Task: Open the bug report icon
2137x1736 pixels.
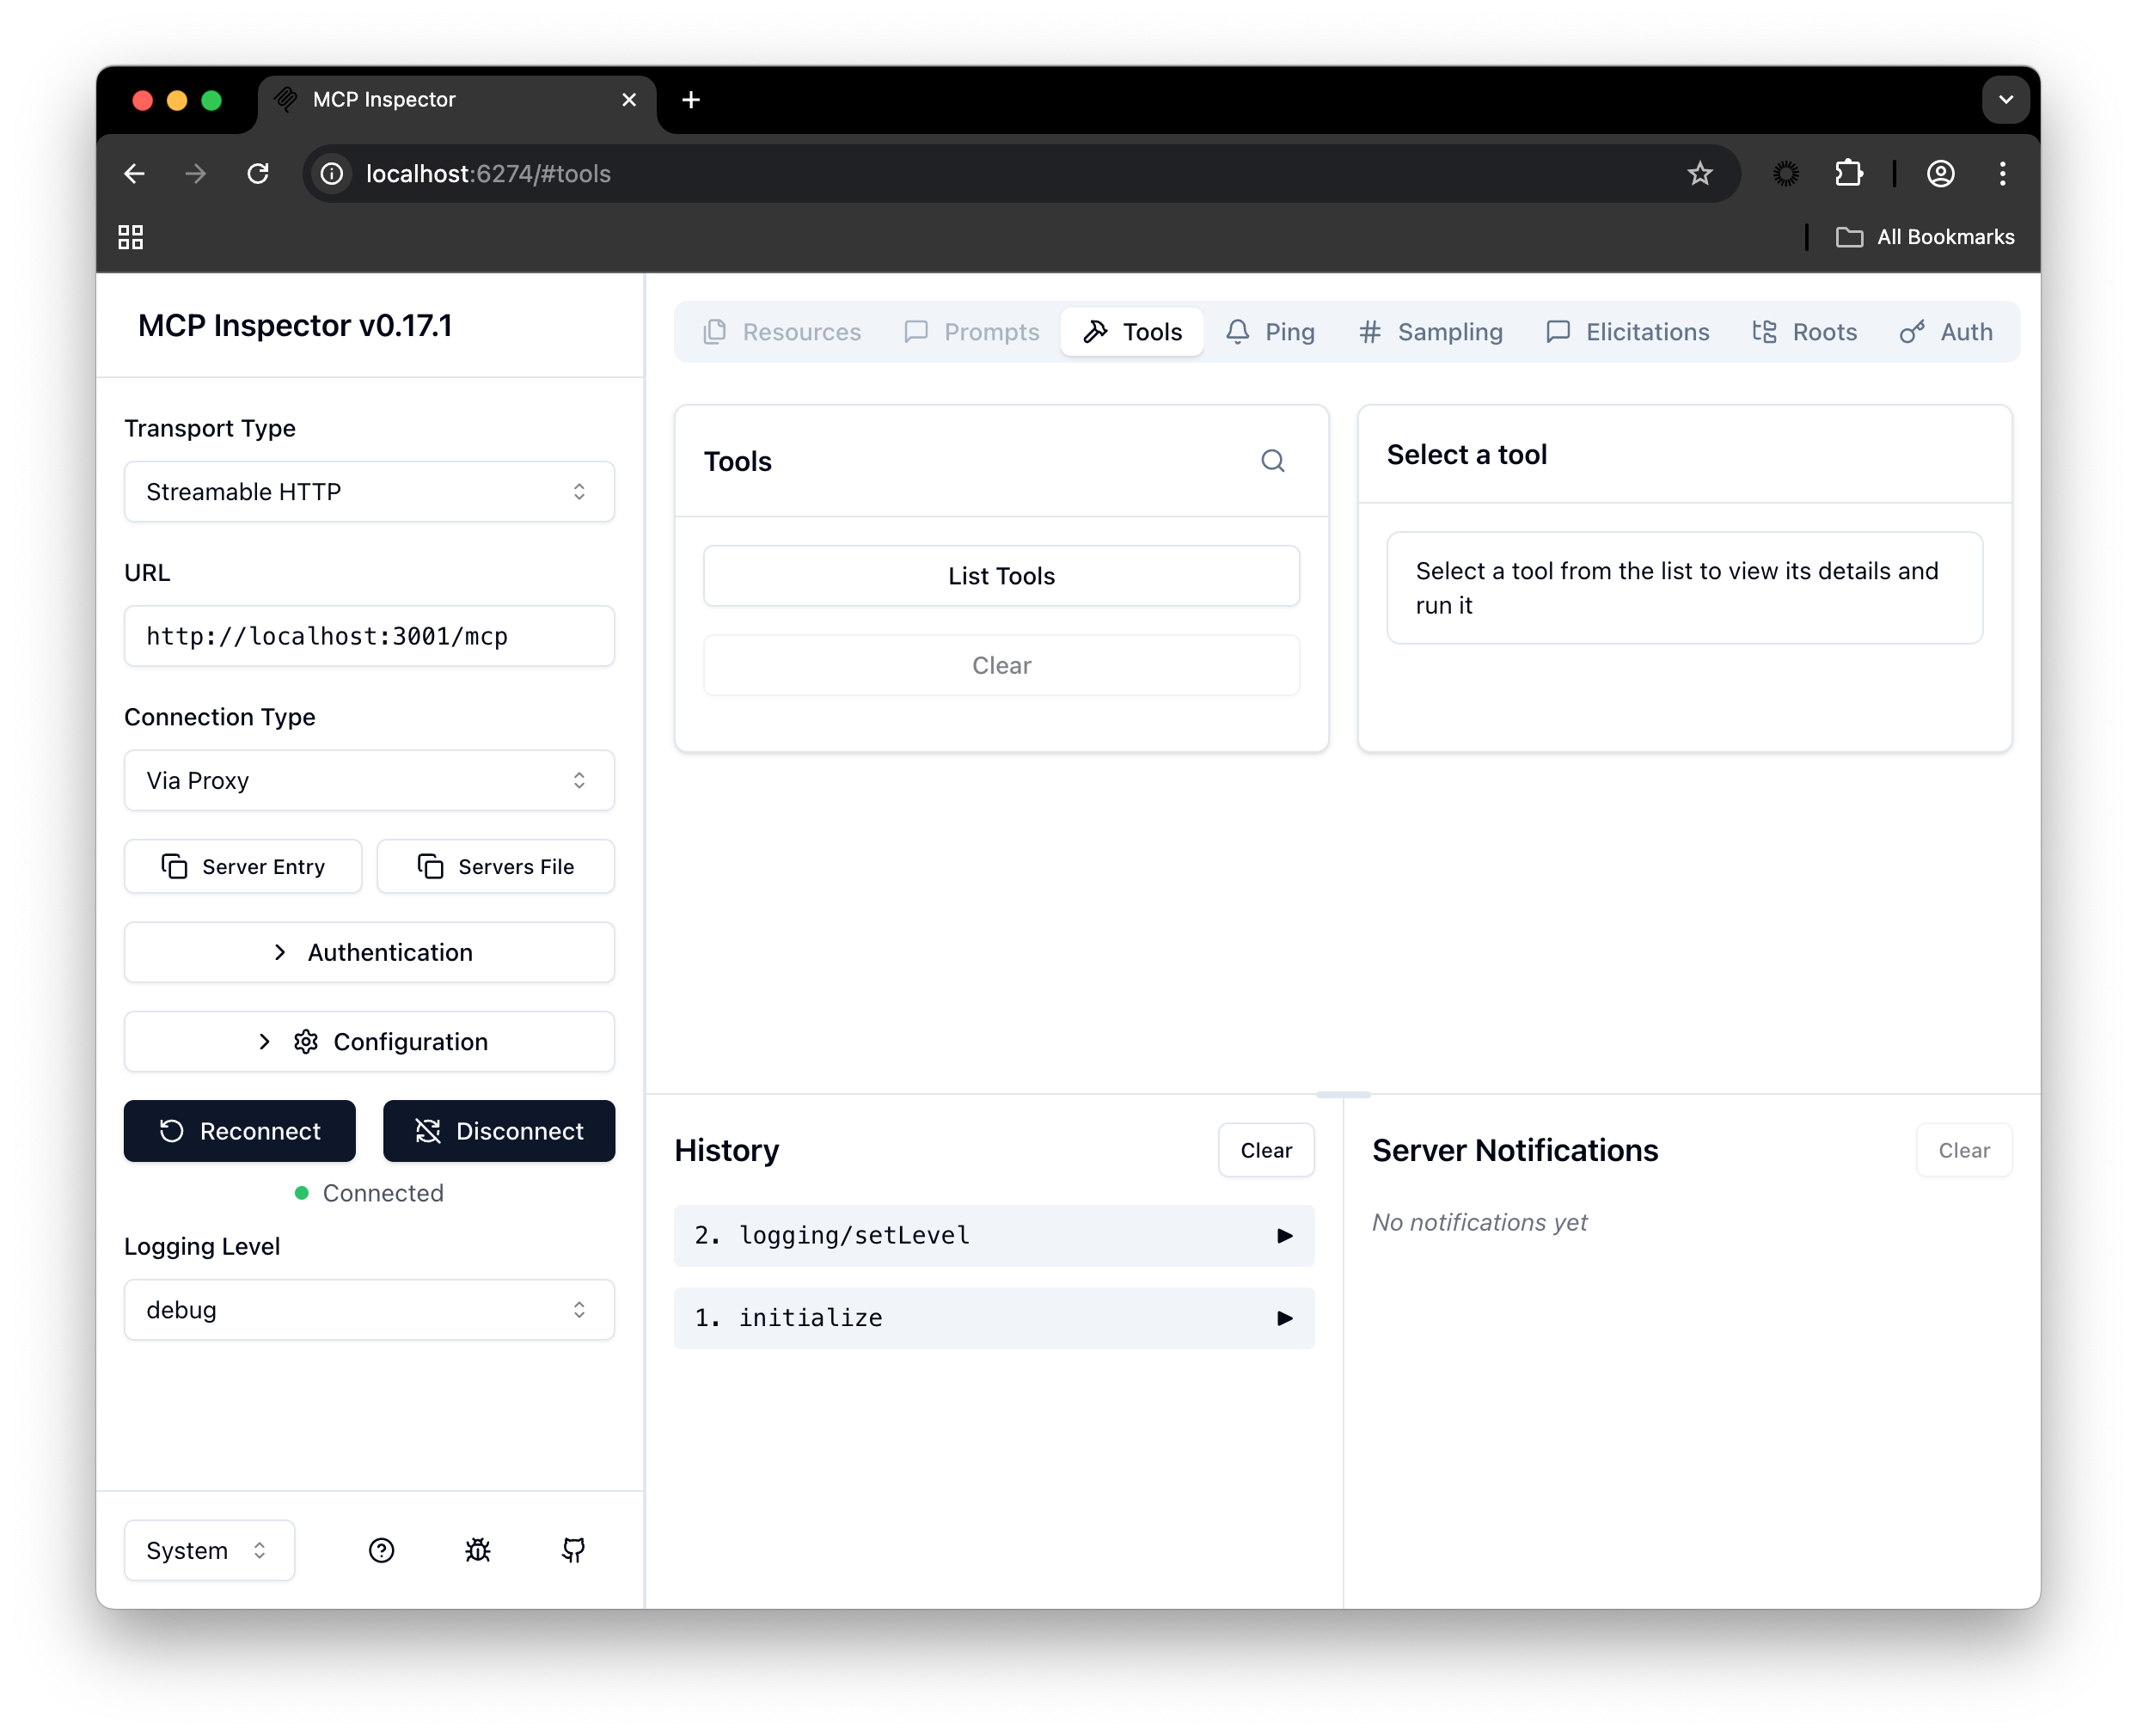Action: pos(478,1550)
